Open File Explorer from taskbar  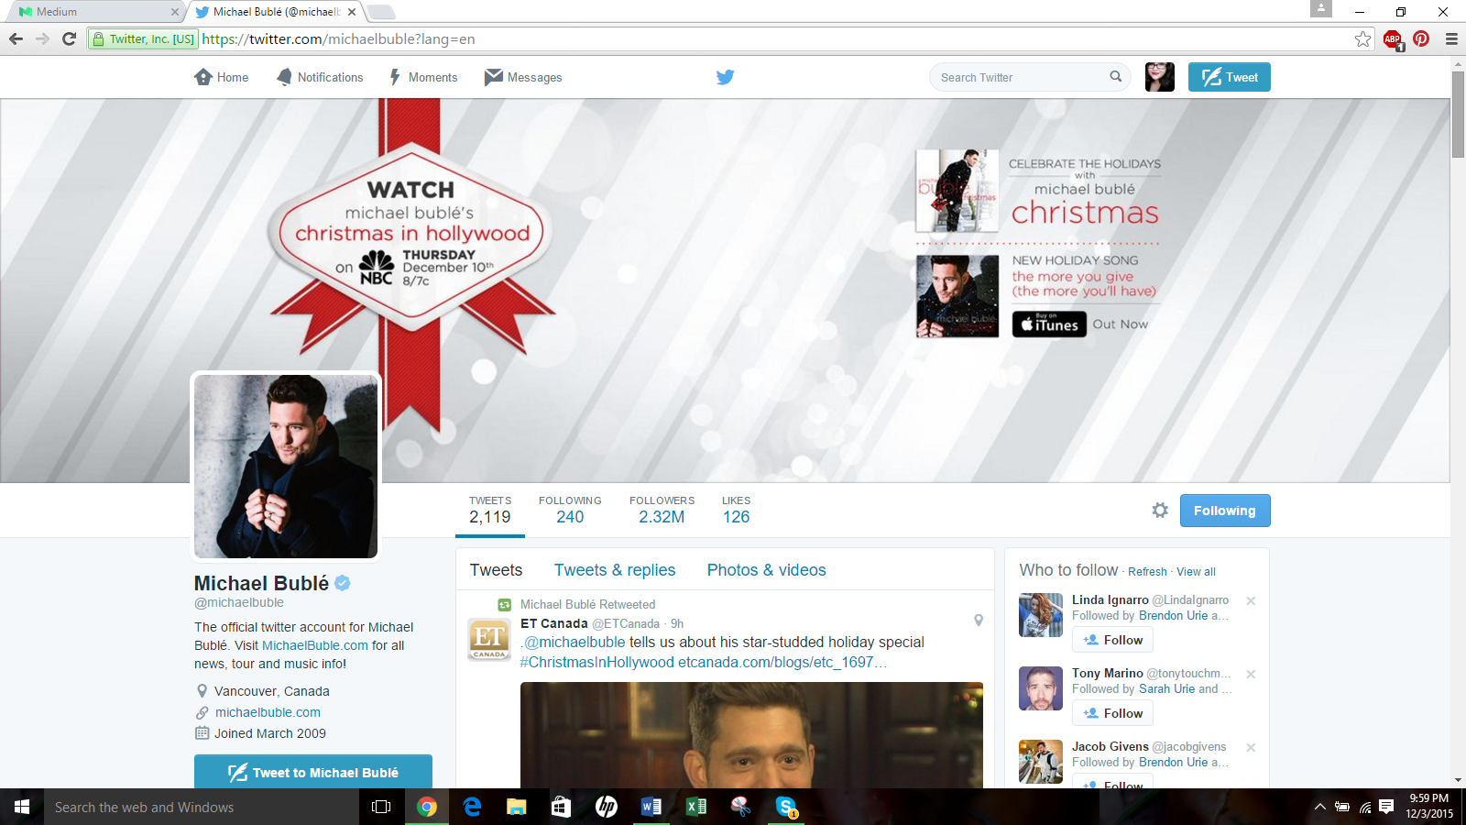pyautogui.click(x=517, y=807)
